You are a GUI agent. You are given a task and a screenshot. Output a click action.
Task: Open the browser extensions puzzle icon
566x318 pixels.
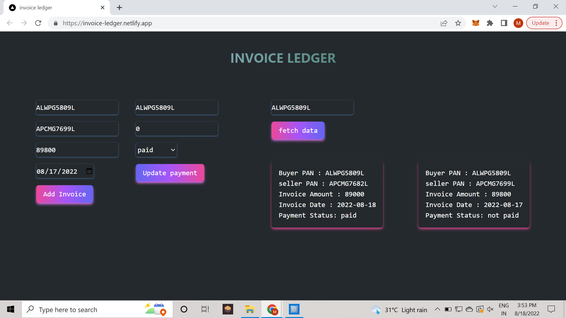point(490,23)
